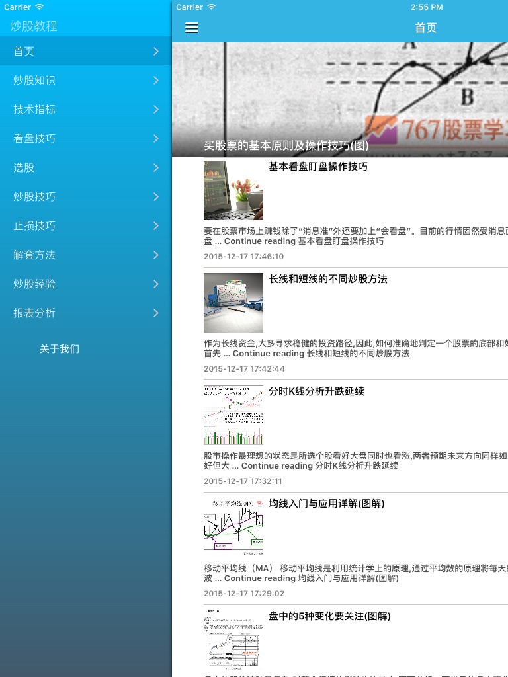This screenshot has width=508, height=677.
Task: Open thumbnail of 基本看盘盯盘操作技巧 article
Action: (233, 190)
